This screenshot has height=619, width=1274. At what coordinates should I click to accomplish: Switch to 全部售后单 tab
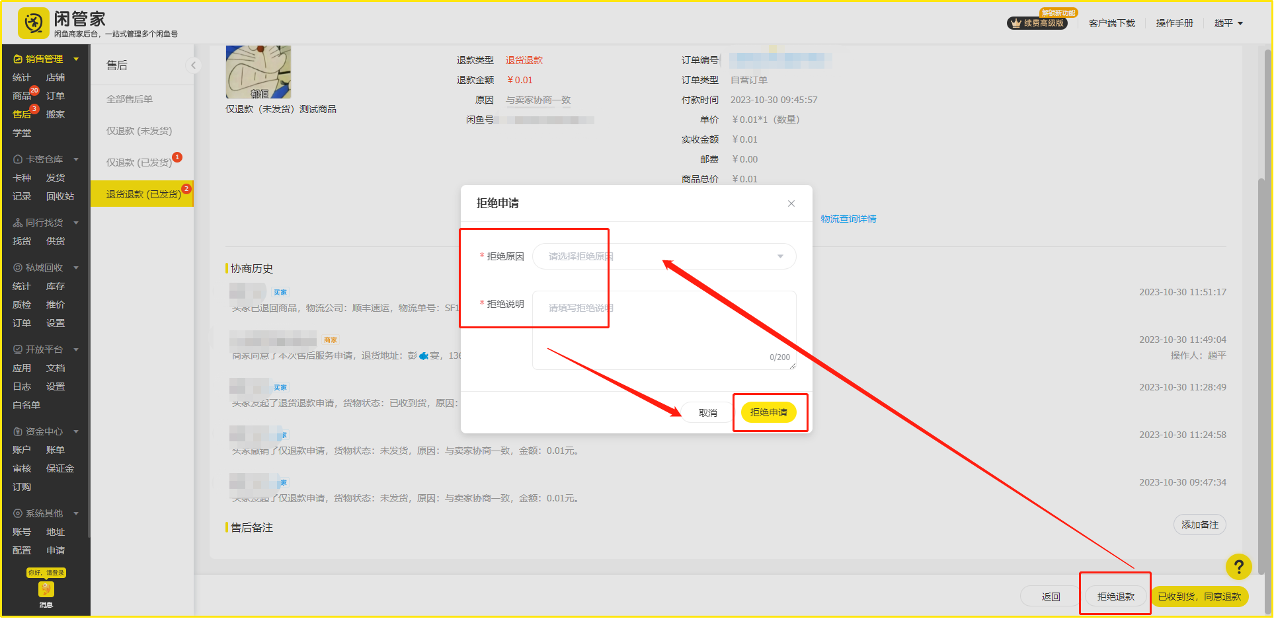pyautogui.click(x=130, y=99)
